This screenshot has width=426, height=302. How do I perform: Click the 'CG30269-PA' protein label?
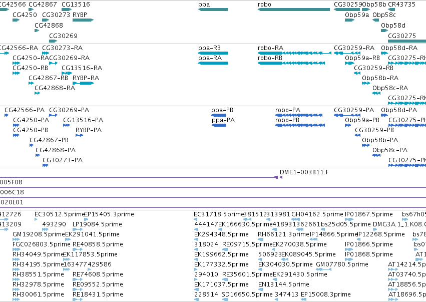coord(69,110)
